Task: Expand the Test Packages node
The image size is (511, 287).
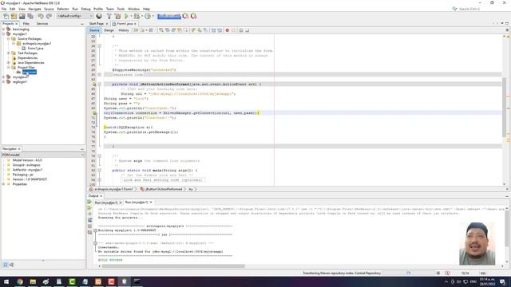Action: 9,53
